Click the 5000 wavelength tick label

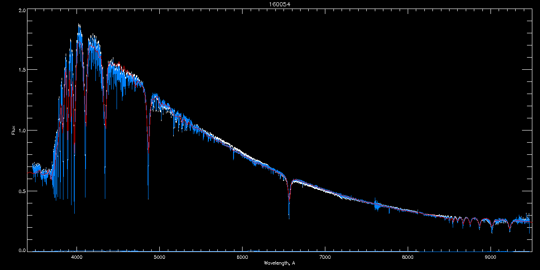[x=160, y=257]
